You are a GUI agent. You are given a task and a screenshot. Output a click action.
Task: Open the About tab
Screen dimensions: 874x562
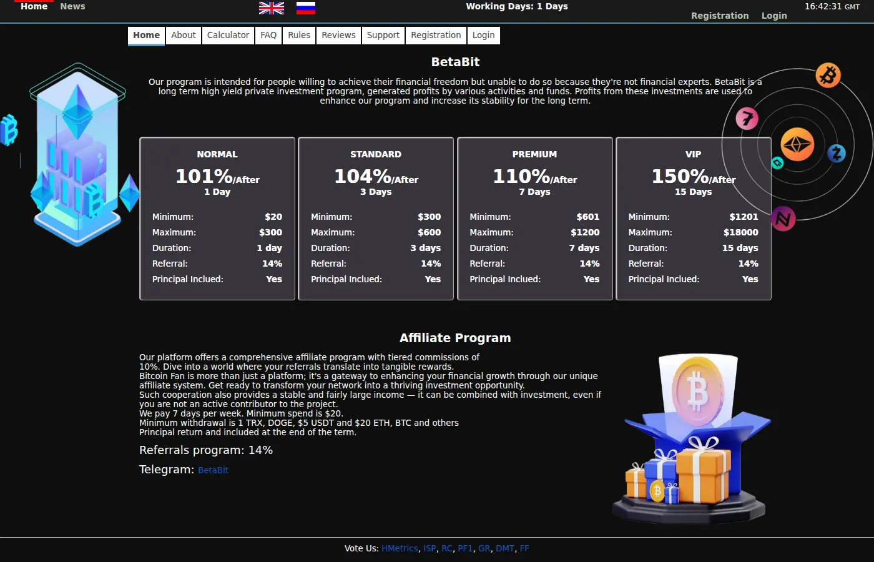[x=184, y=36]
